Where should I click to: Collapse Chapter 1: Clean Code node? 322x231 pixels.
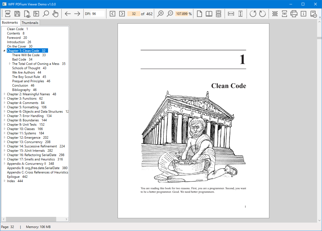[x=4, y=50]
